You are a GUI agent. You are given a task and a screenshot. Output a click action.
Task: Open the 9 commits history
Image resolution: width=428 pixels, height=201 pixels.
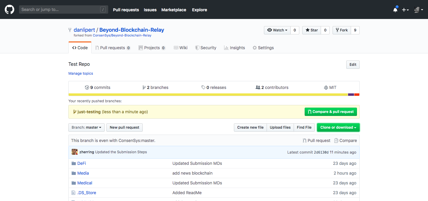click(x=97, y=87)
